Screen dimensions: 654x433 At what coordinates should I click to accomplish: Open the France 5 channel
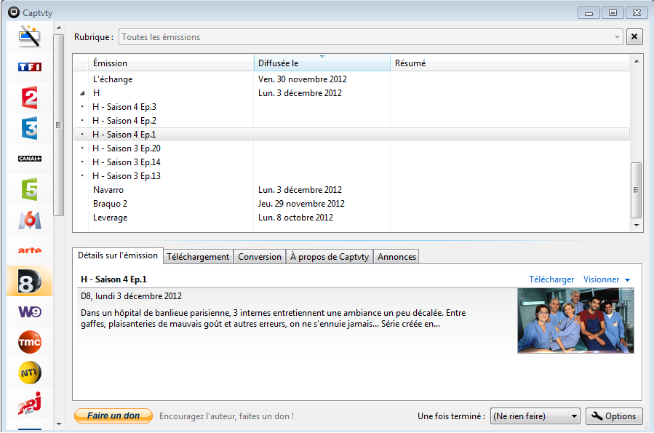(x=30, y=189)
